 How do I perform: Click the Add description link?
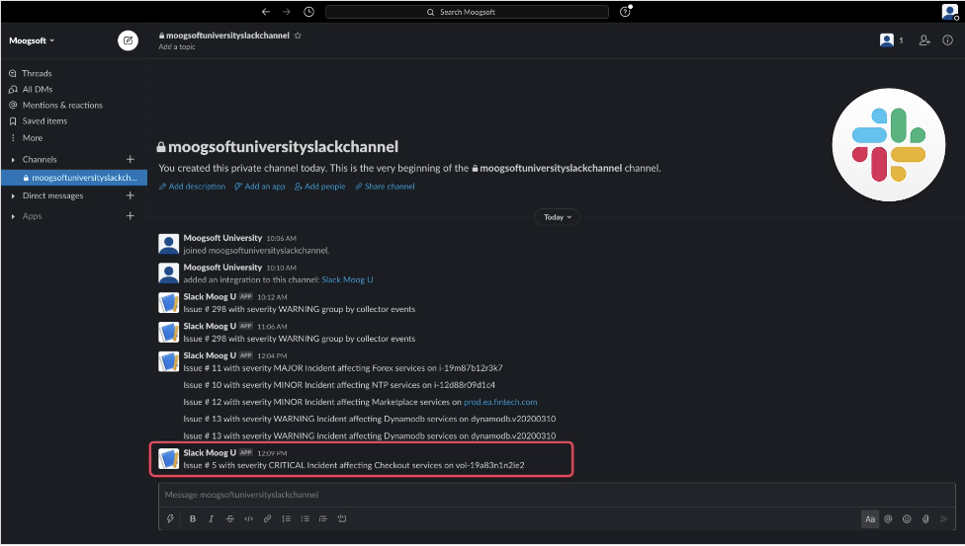tap(192, 187)
